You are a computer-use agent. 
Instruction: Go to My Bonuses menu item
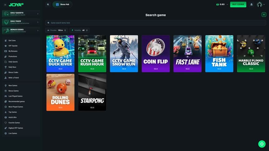click(x=13, y=51)
